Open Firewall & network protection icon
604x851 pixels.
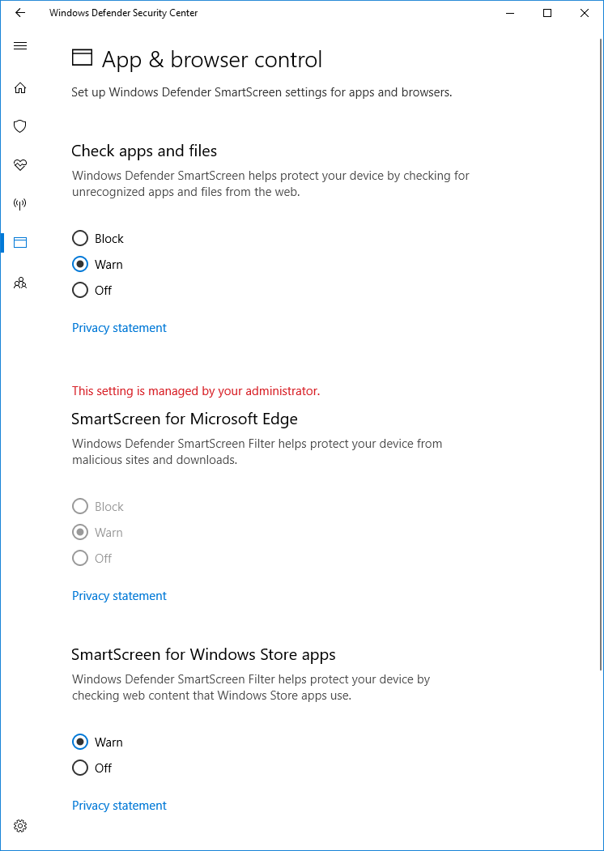20,203
